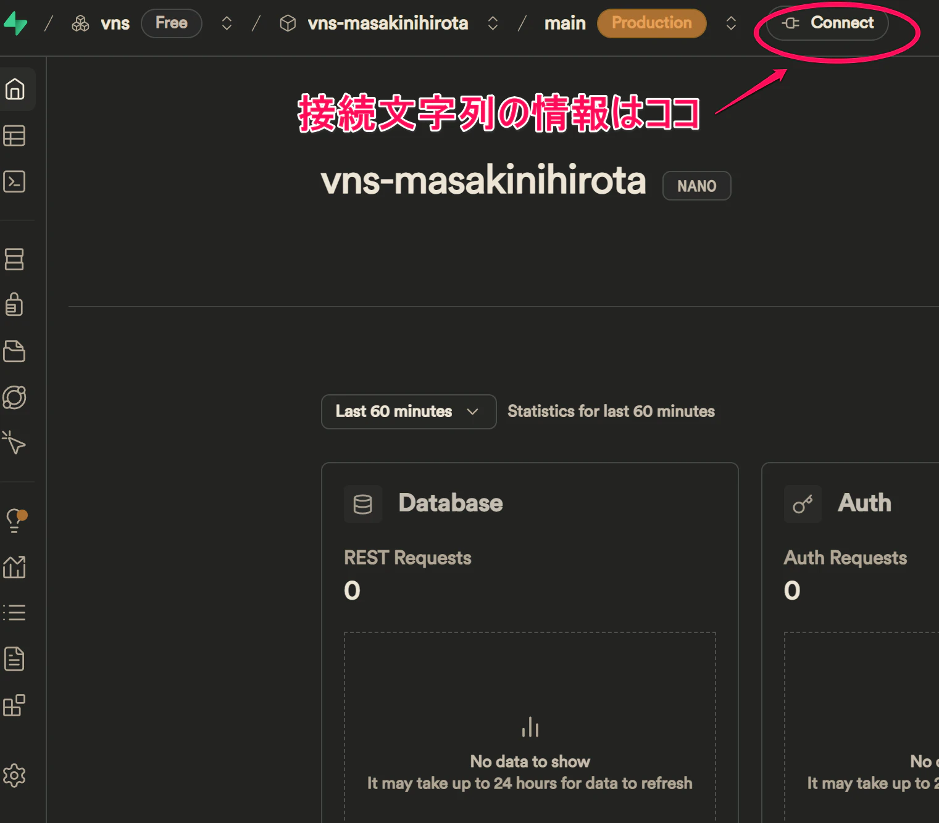
Task: Click the Database empty chart placeholder
Action: [x=530, y=728]
